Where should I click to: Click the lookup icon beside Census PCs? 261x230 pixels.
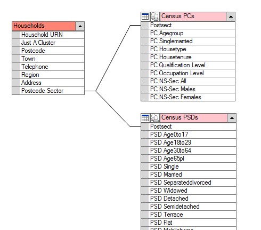(x=155, y=17)
